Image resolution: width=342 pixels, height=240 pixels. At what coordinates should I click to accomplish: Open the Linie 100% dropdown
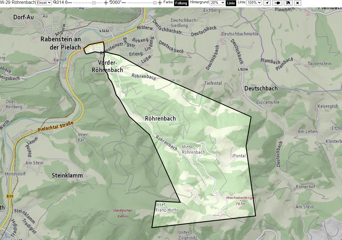click(254, 2)
